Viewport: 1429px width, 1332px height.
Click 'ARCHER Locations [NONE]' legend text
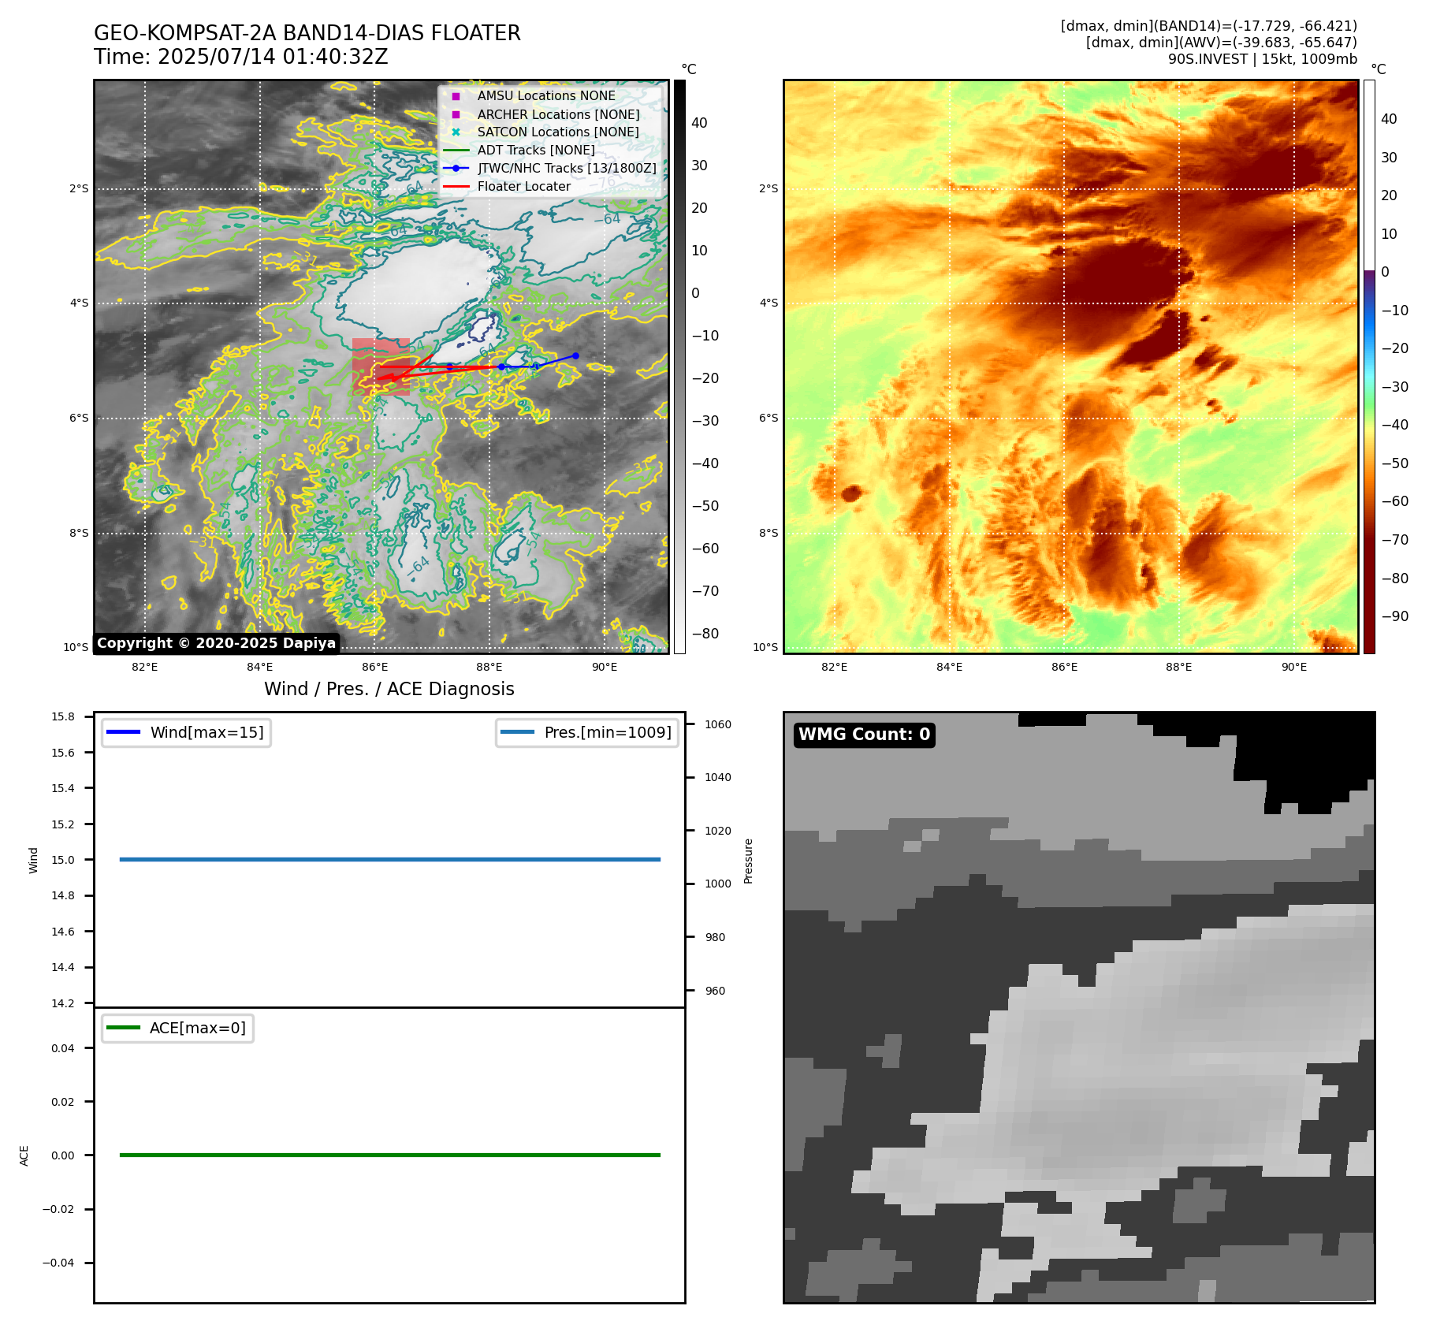click(559, 114)
